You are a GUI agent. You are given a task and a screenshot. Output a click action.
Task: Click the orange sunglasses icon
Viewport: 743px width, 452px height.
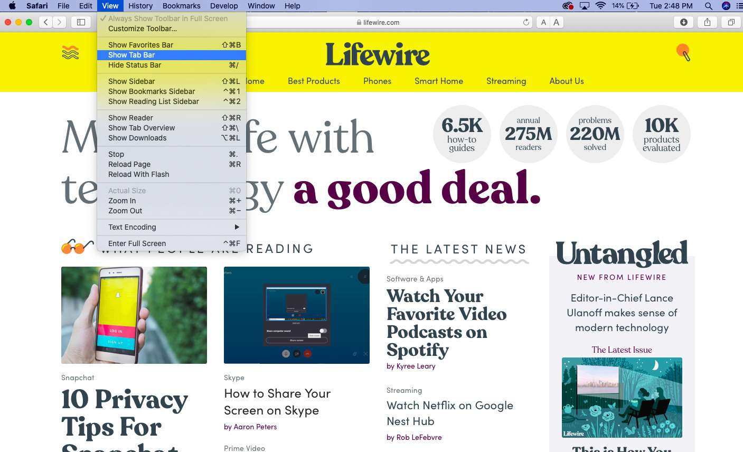tap(77, 246)
